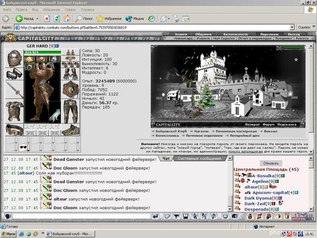Open the Назад button dropdown arrow
Viewport: 317px width, 238px height.
pos(37,19)
